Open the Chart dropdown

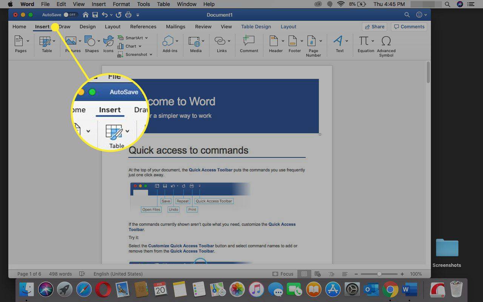click(x=129, y=46)
